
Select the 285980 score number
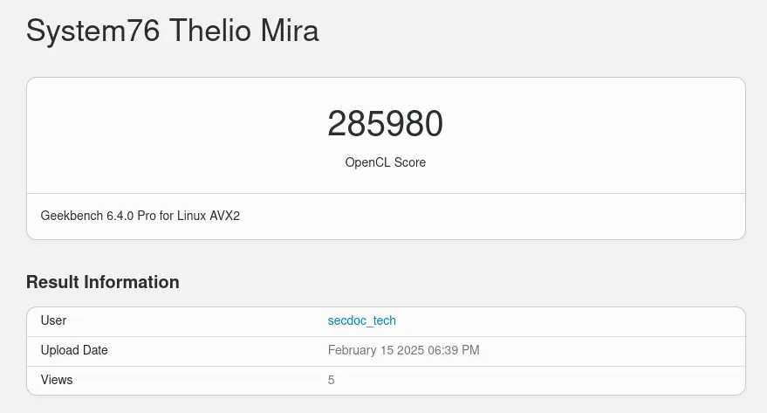[x=385, y=124]
